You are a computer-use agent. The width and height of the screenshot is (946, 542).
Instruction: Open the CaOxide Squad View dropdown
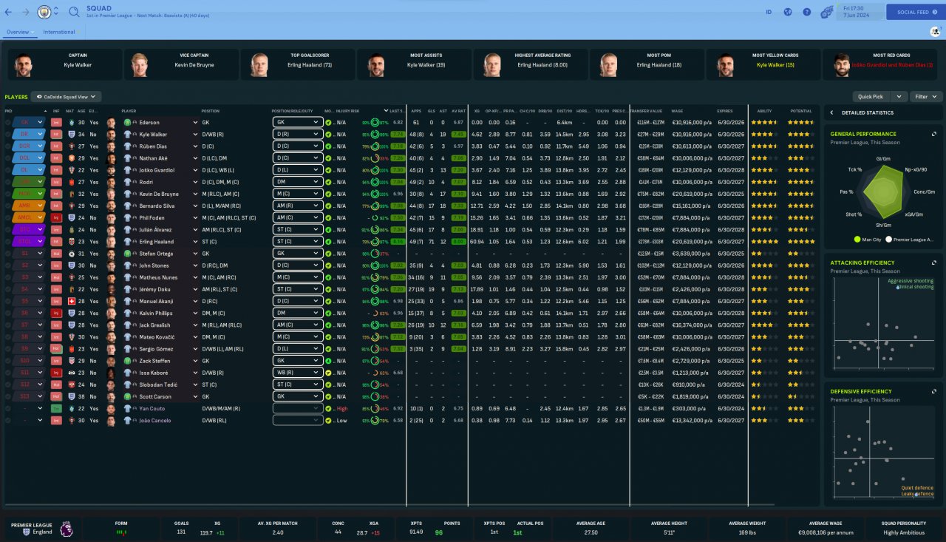point(66,96)
